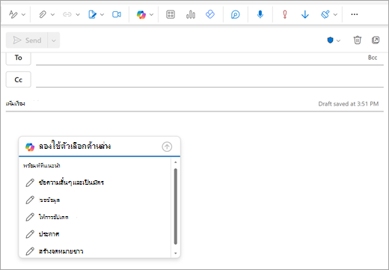Image resolution: width=389 pixels, height=270 pixels.
Task: Click the suggestions list scrollbar thumb
Action: [176, 206]
